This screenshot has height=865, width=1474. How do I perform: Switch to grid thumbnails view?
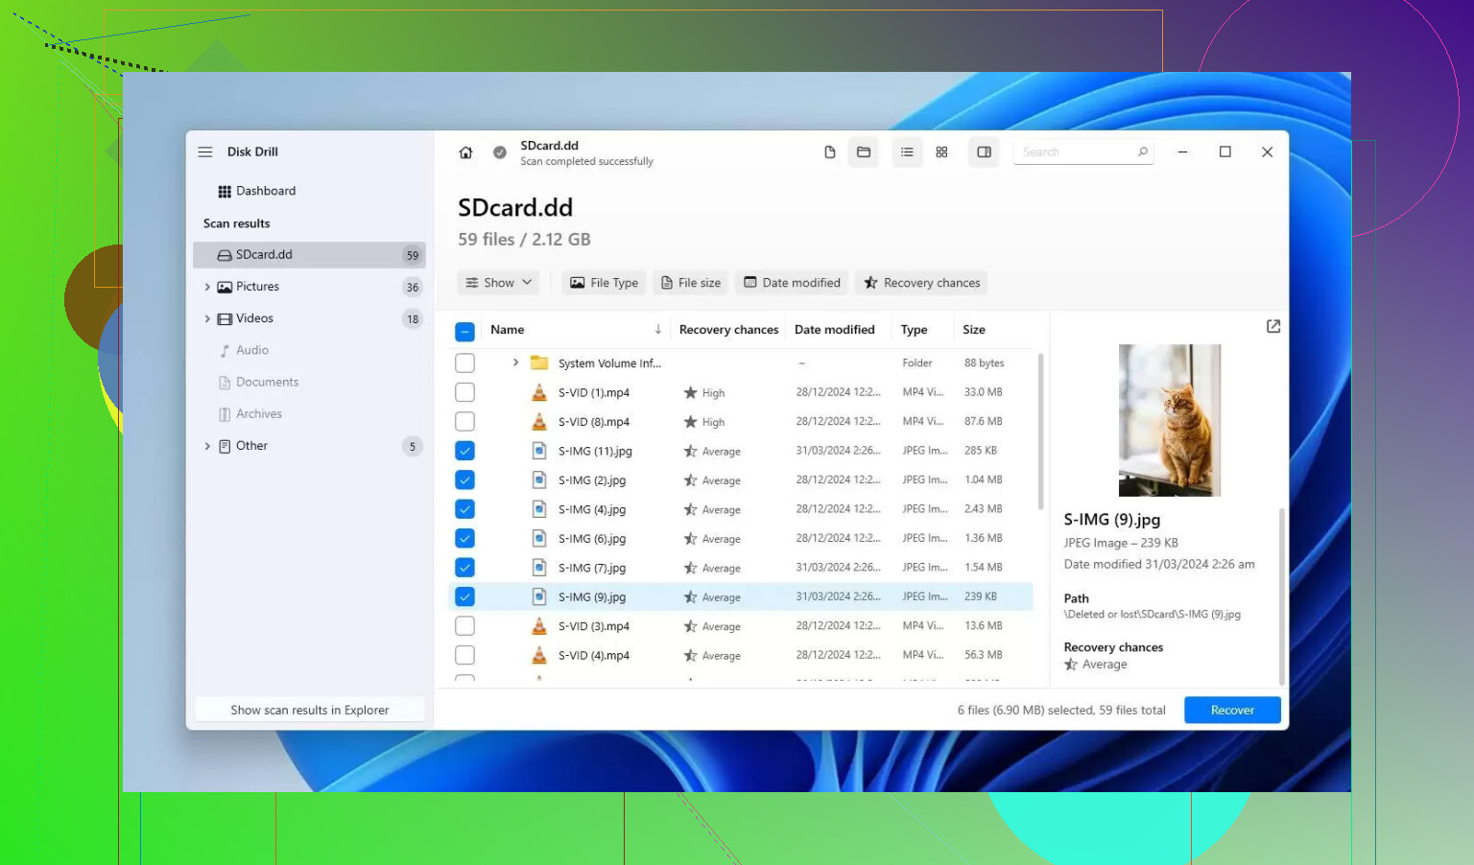[x=941, y=152]
